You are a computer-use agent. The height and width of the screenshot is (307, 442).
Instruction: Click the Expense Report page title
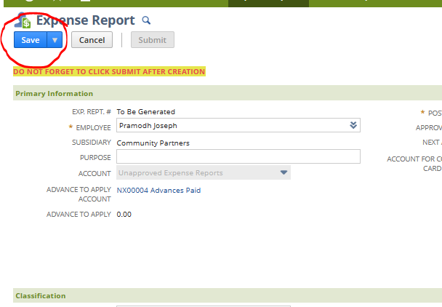coord(86,21)
